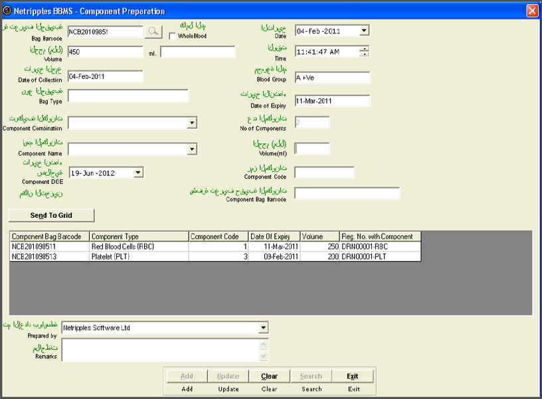Click the Remarks scrollbar up arrow

click(264, 345)
